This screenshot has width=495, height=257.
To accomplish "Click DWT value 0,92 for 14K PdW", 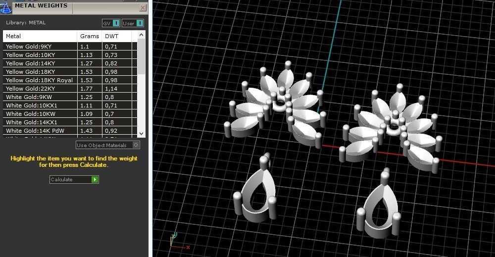I will (x=111, y=131).
